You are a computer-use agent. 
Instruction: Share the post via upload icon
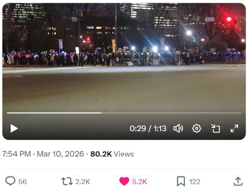tap(238, 181)
